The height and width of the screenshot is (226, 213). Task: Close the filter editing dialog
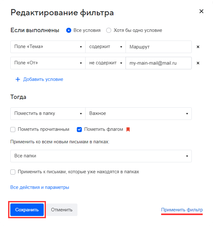coord(201,12)
